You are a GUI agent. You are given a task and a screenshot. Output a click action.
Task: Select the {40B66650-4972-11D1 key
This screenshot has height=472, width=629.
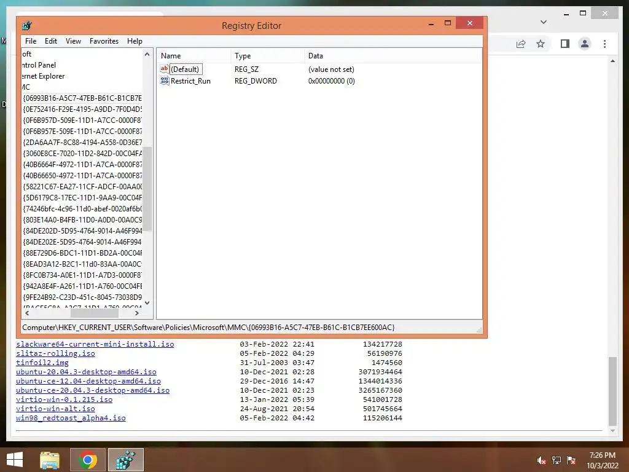pyautogui.click(x=82, y=175)
